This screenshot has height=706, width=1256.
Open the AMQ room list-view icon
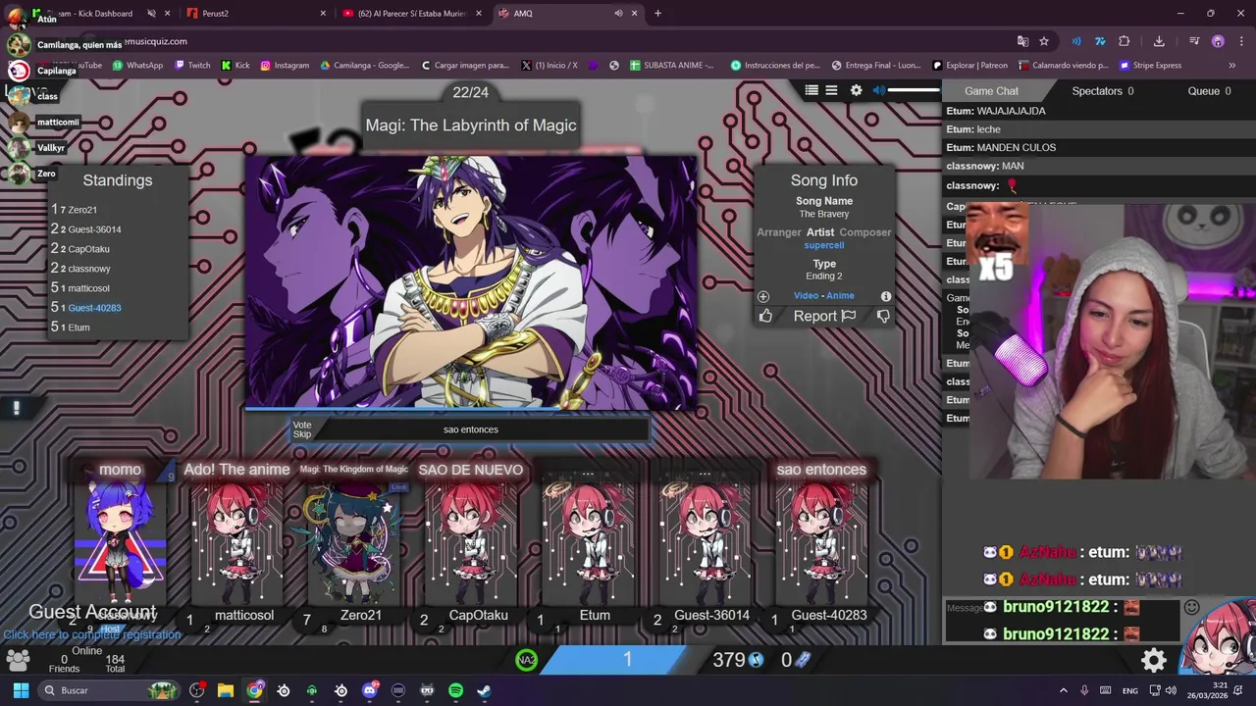click(811, 90)
